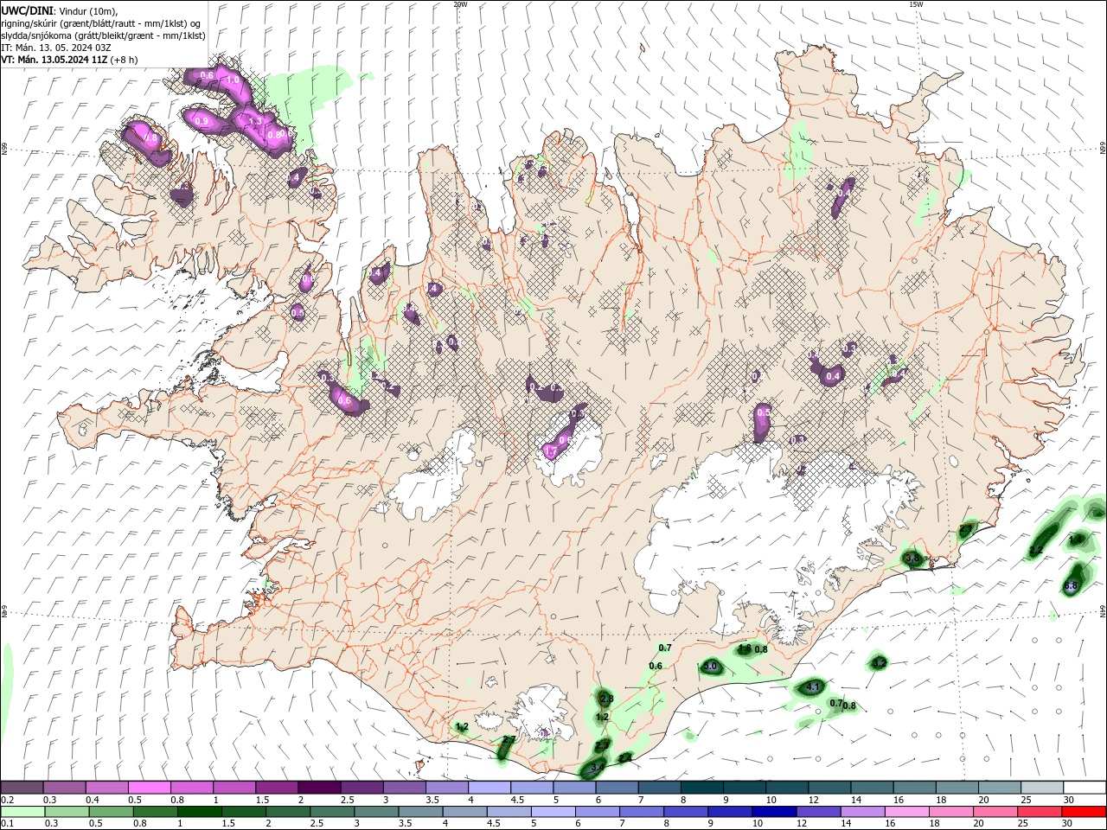
Task: Click the violet 12 swatch in lower legend
Action: coord(817,812)
